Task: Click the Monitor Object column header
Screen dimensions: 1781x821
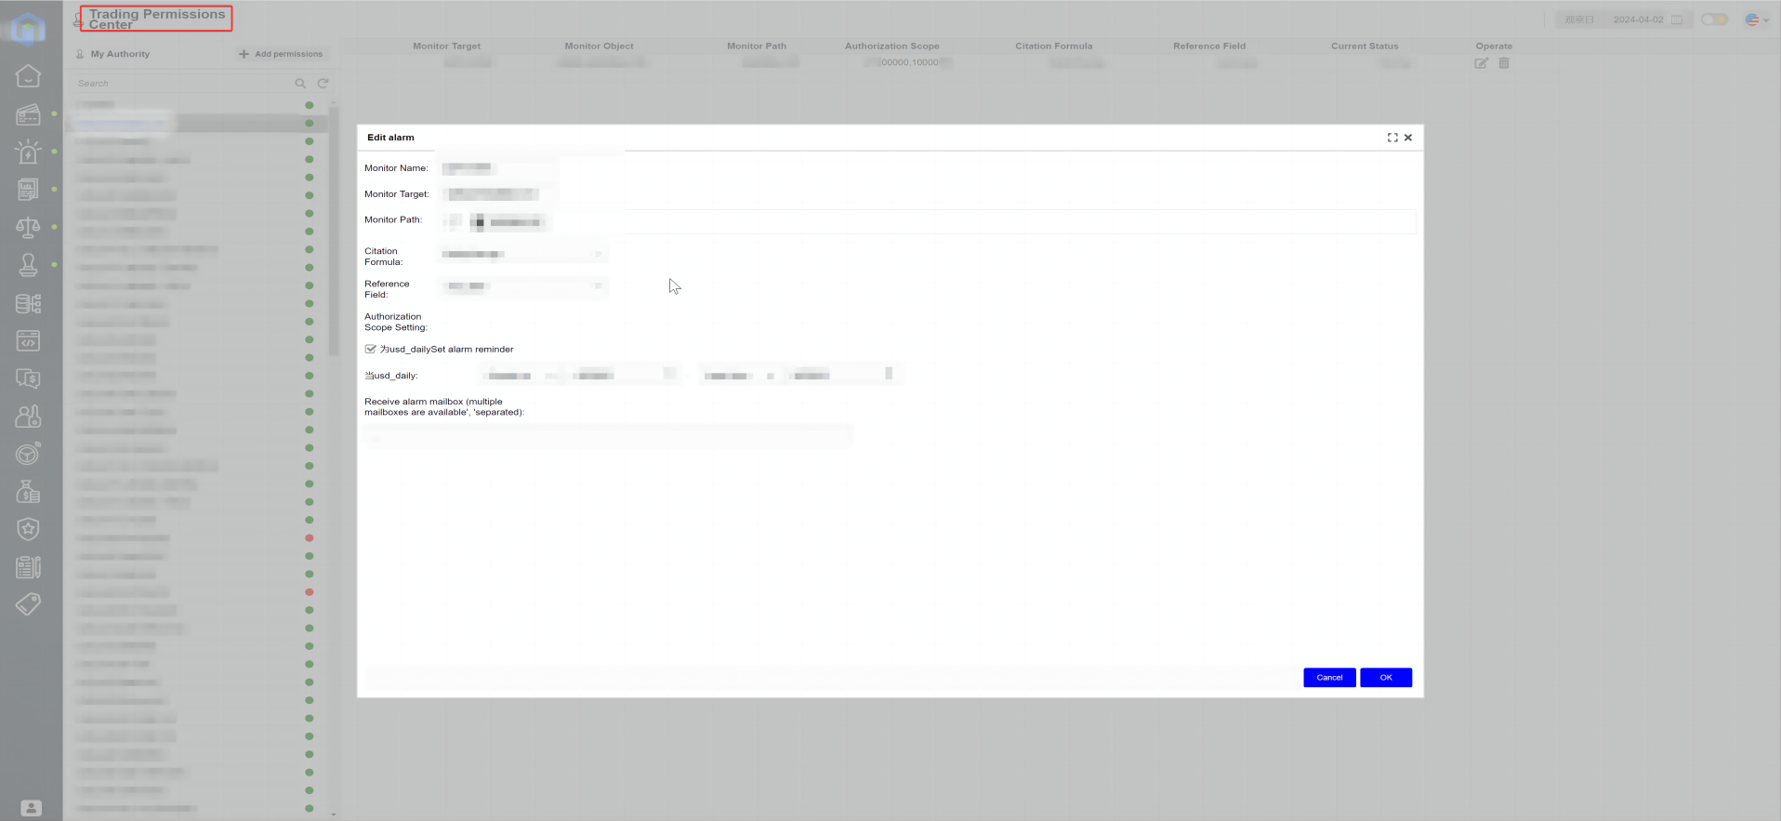Action: 600,46
